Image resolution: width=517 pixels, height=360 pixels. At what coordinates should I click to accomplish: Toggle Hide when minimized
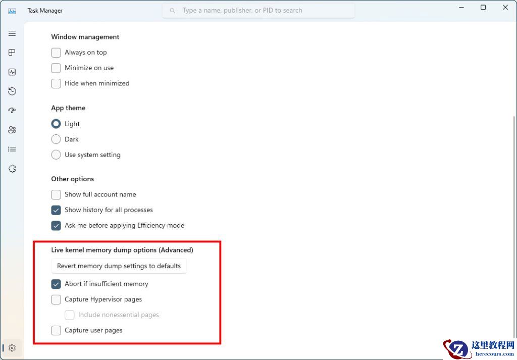[x=56, y=83]
